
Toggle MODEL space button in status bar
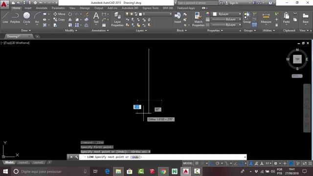pyautogui.click(x=188, y=163)
